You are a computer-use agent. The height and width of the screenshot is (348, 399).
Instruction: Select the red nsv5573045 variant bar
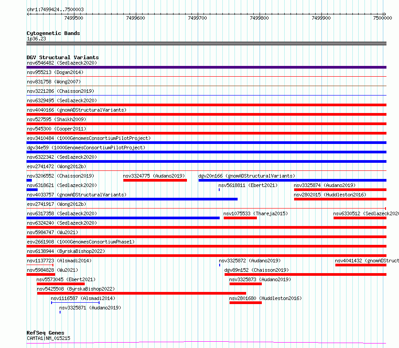(61, 284)
